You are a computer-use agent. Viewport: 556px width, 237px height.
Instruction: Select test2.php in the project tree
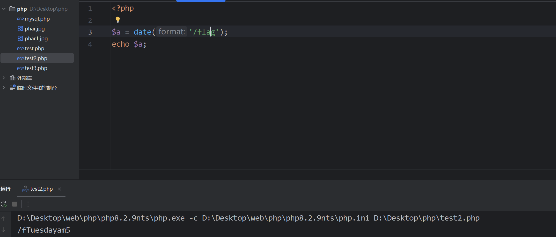pyautogui.click(x=36, y=58)
